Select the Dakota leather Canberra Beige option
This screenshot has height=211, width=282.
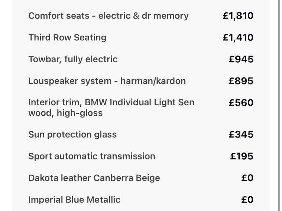click(94, 178)
